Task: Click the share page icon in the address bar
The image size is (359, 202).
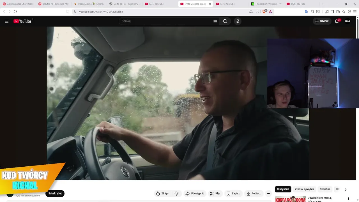Action: coord(257,12)
